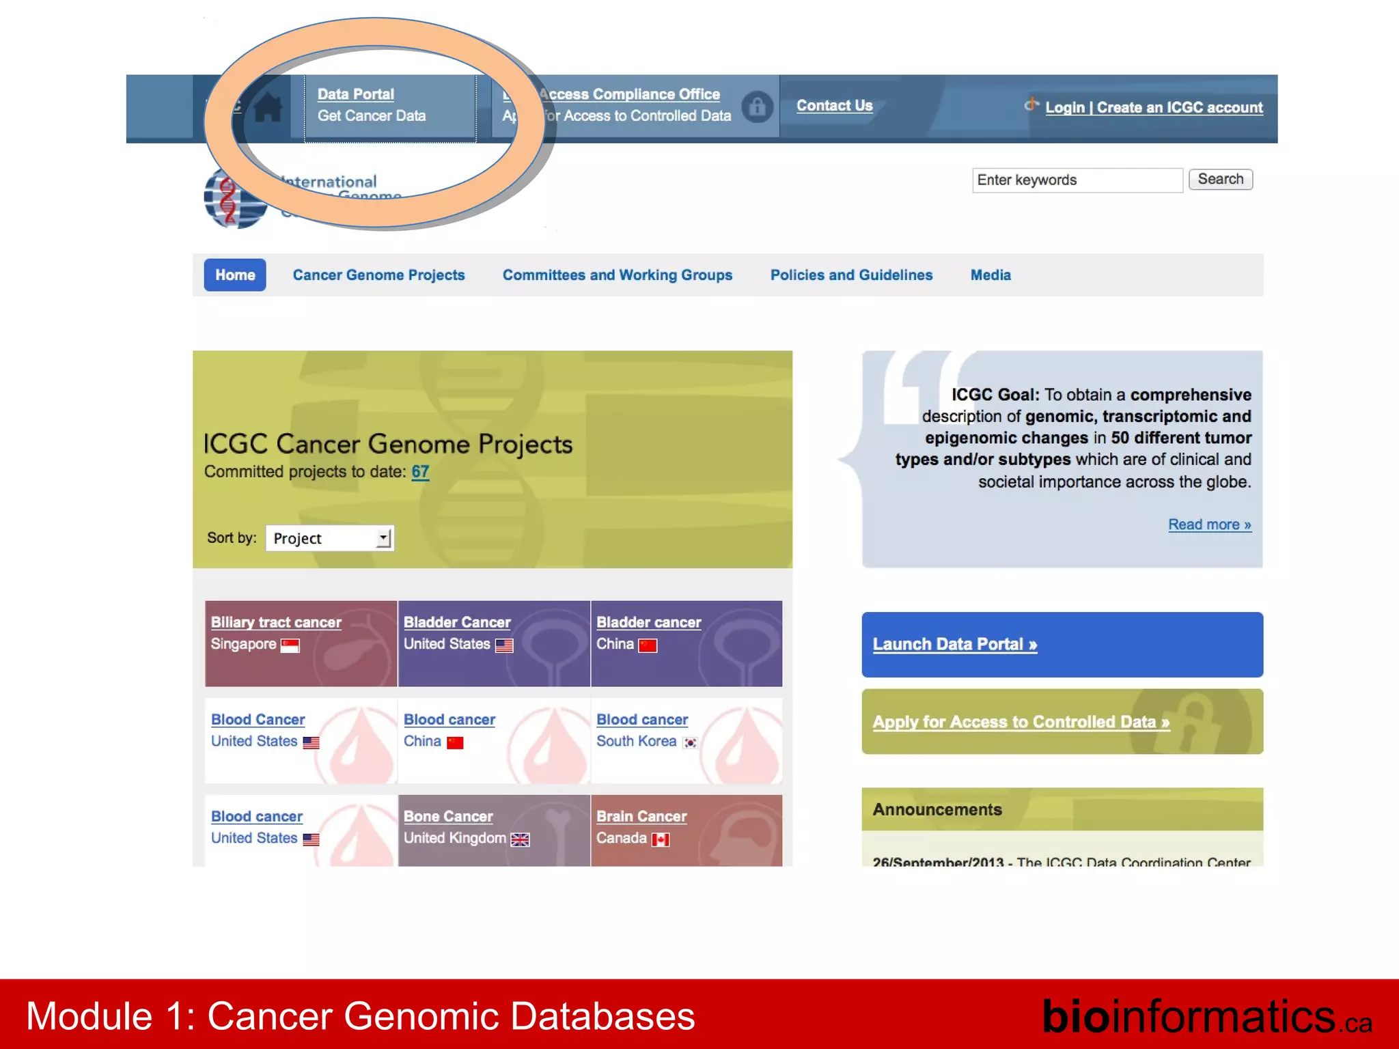Click Read more under ICGC Goal

point(1209,524)
